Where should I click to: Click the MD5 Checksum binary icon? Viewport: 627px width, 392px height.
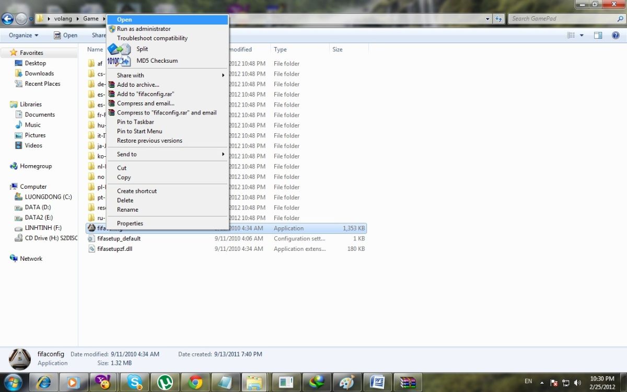[119, 61]
